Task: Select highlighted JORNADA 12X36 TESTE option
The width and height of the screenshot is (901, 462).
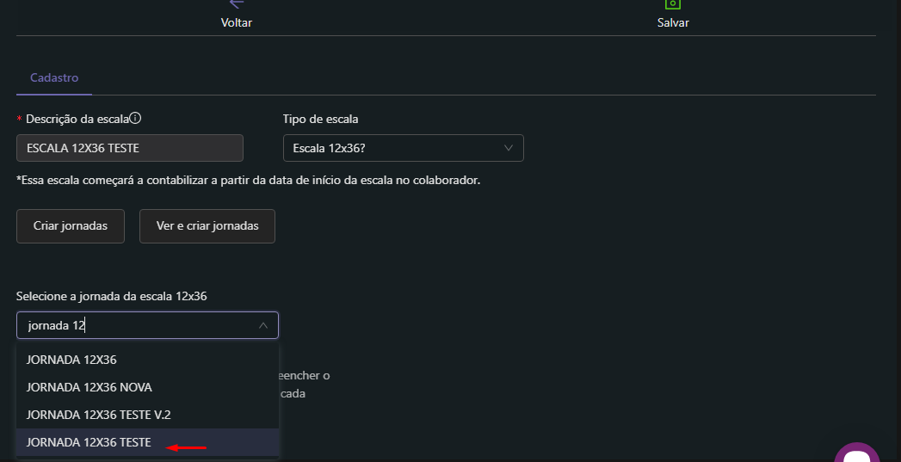Action: pyautogui.click(x=89, y=442)
